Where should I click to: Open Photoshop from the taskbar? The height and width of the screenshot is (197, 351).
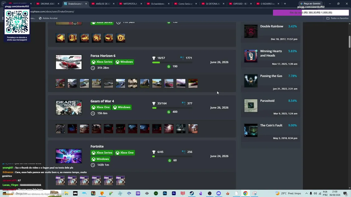point(165,193)
